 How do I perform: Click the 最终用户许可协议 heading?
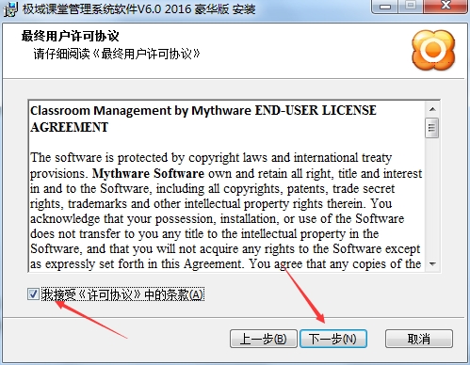point(70,36)
